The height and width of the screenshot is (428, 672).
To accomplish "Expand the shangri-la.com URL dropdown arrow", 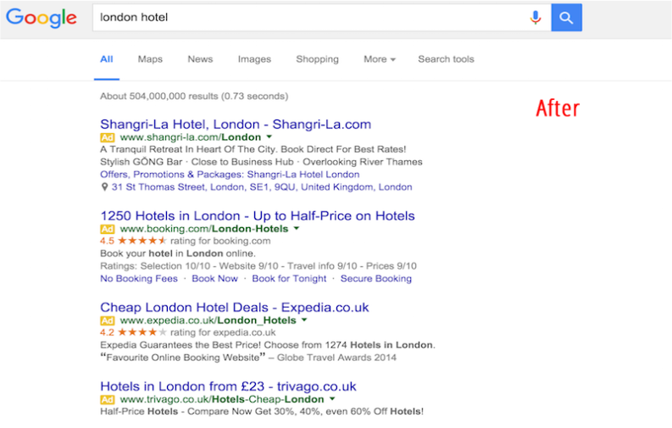I will tap(269, 136).
